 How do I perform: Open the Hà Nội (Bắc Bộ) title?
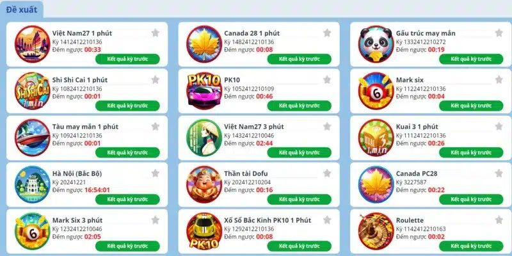77,173
